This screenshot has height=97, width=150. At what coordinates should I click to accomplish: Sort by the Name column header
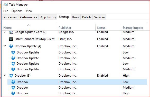[x=29, y=27]
